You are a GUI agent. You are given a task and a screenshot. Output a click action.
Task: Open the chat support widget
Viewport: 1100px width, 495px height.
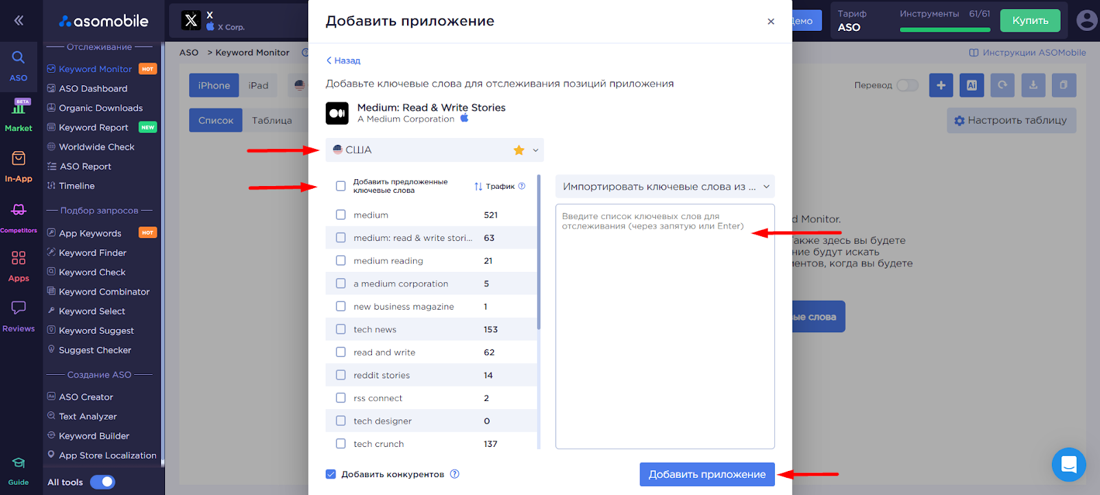tap(1068, 465)
